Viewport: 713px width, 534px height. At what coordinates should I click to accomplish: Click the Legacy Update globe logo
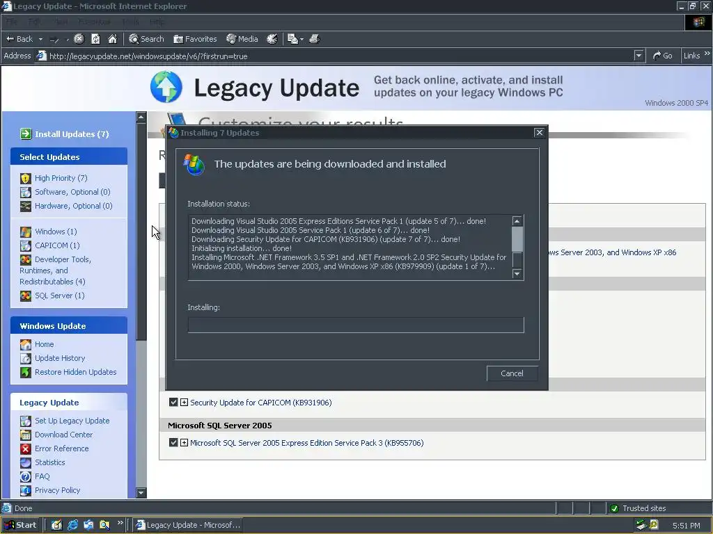(166, 87)
